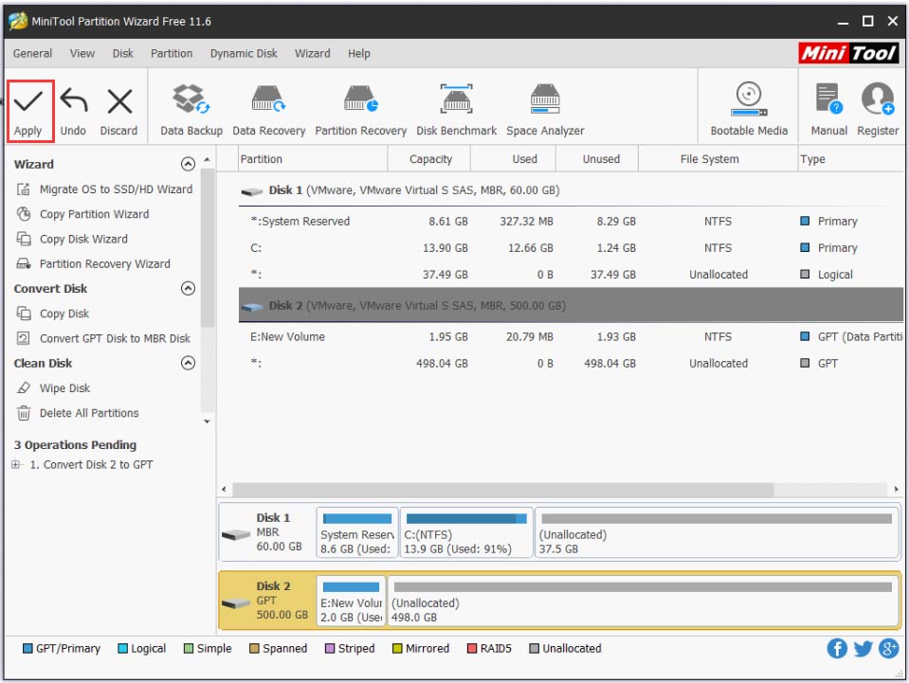Select the Disk 1 header row
This screenshot has width=909, height=683.
pos(571,190)
